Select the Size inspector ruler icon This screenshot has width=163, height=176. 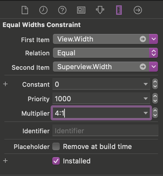[119, 10]
